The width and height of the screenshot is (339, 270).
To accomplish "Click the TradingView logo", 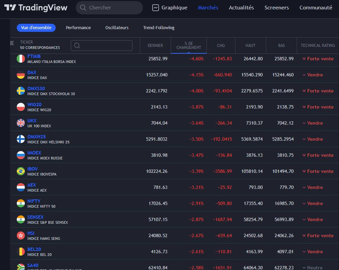I will click(36, 8).
